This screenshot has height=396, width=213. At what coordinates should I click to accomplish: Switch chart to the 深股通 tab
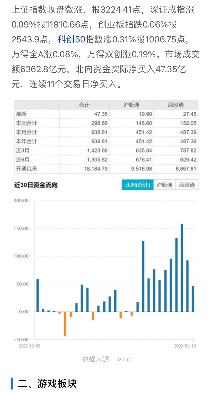(187, 185)
